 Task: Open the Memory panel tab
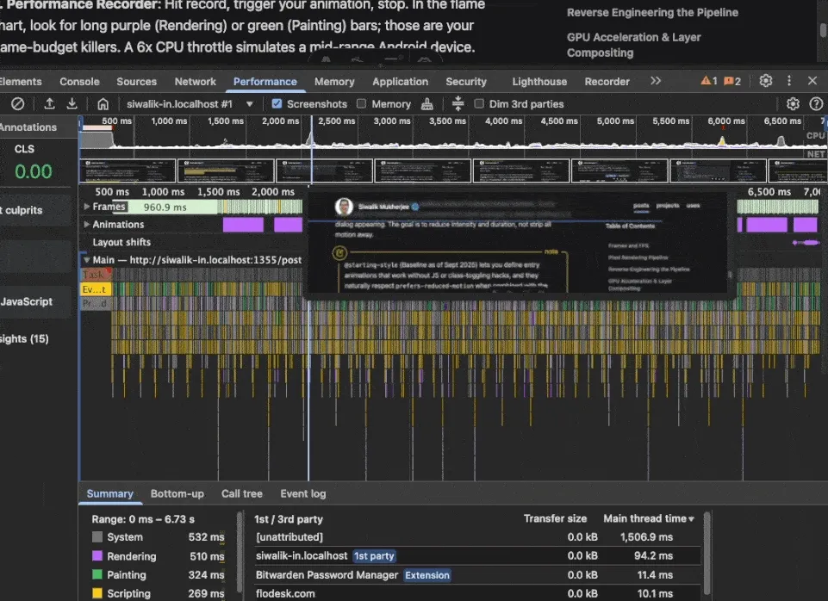click(x=334, y=81)
